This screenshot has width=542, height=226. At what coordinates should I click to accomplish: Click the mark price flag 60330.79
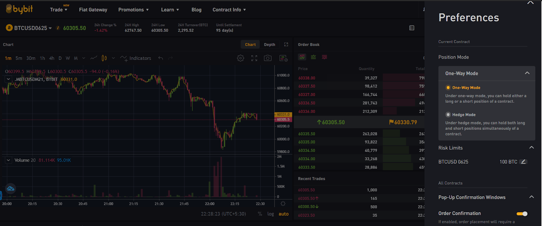click(403, 122)
